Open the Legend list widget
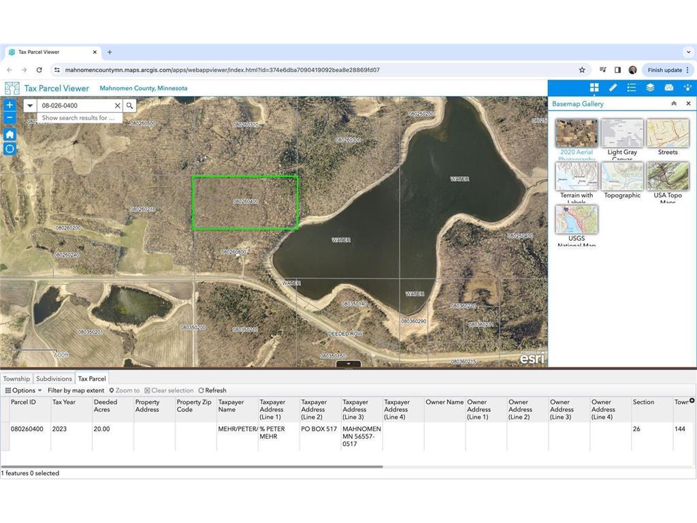 [x=632, y=88]
